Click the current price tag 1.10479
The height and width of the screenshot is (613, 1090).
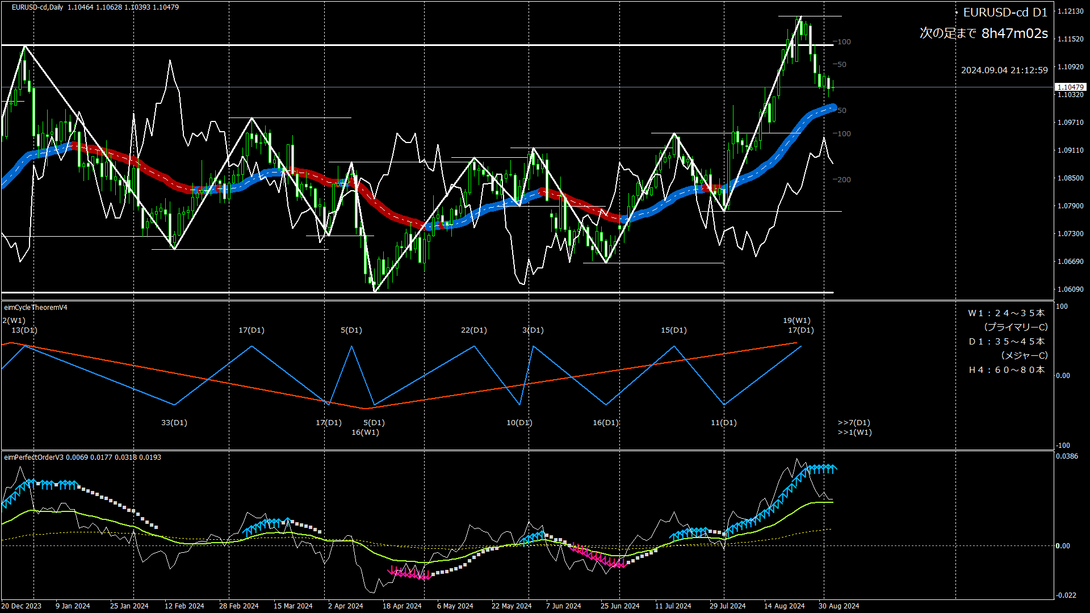point(1070,87)
